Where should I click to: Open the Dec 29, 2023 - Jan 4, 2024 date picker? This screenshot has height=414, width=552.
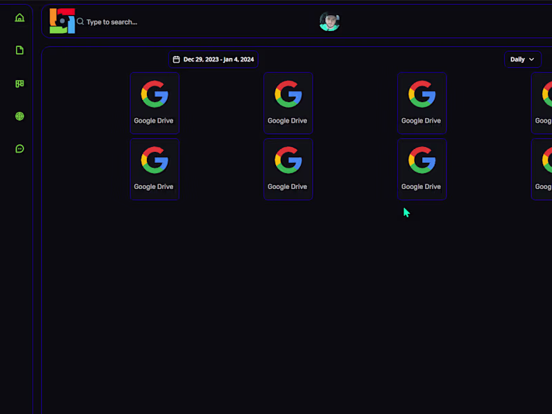(x=213, y=59)
